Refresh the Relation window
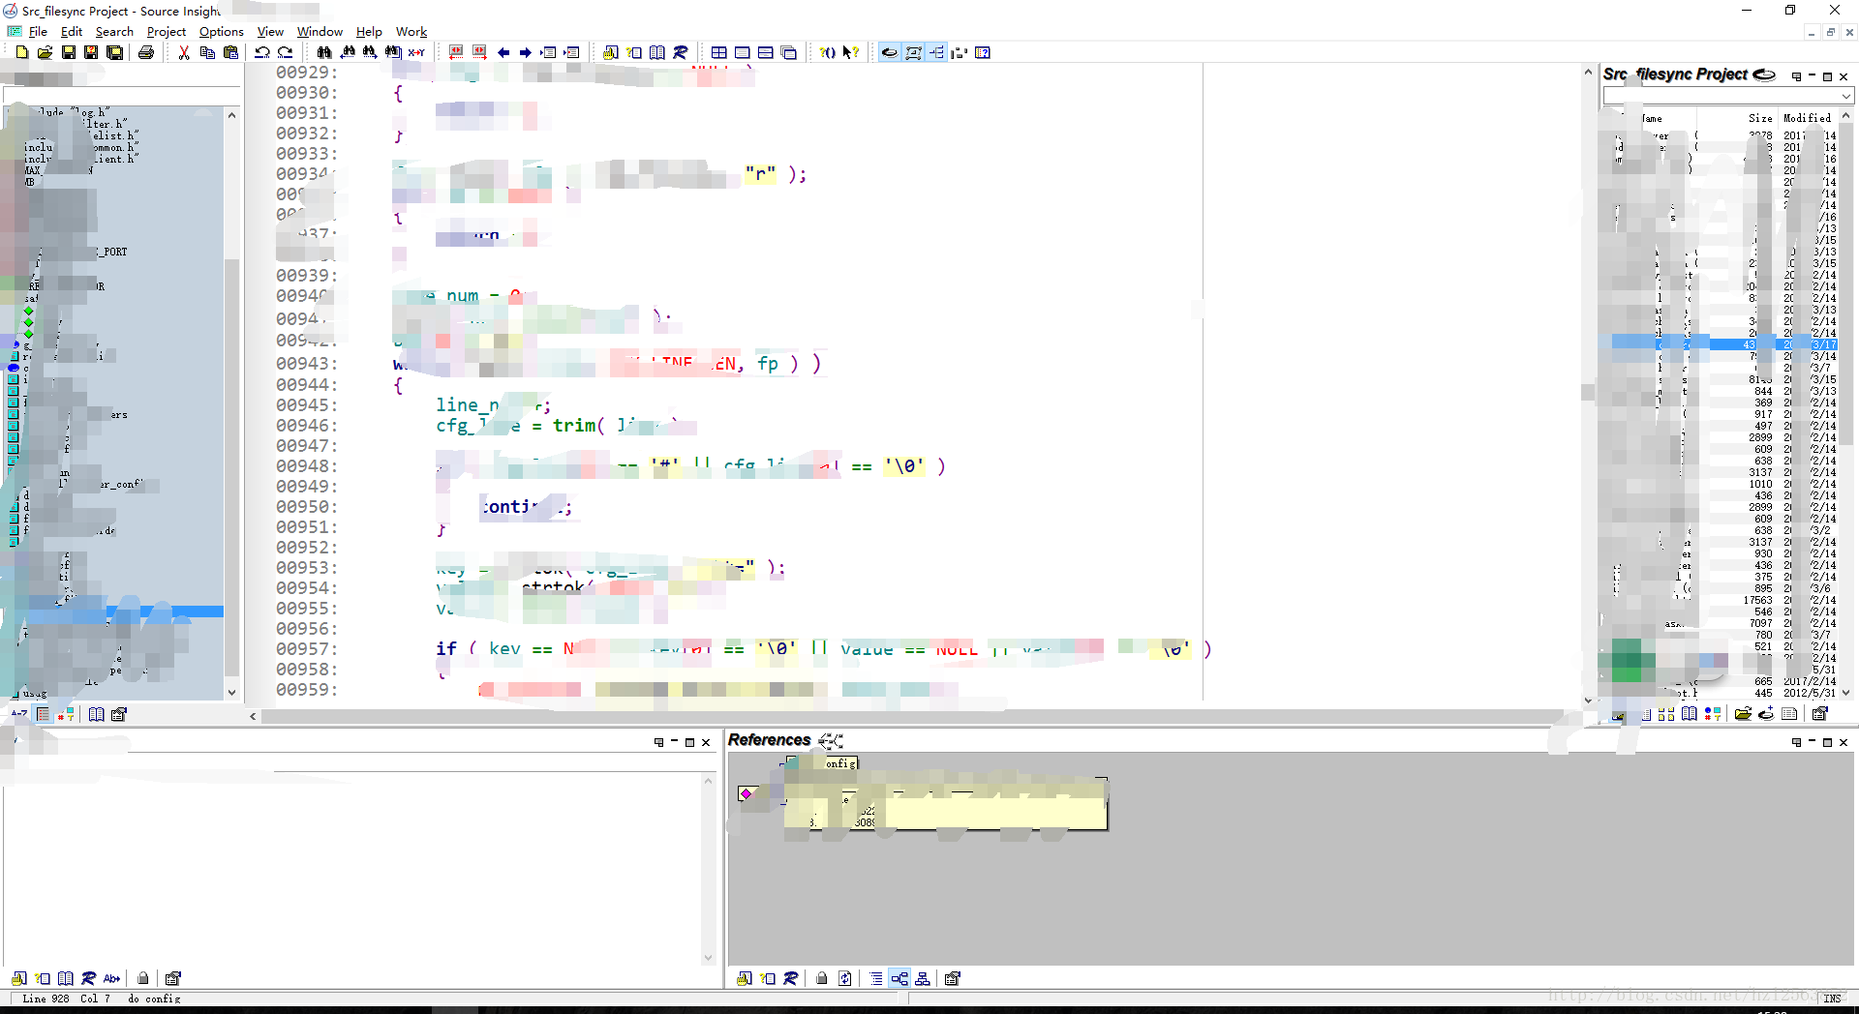This screenshot has height=1014, width=1859. pyautogui.click(x=845, y=978)
